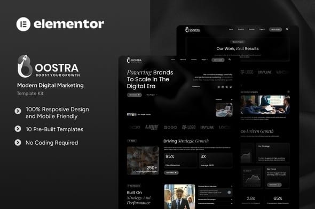Screen dimensions: 315x209
Task: Click the arrow bullet beside No Coding Required
Action: pyautogui.click(x=18, y=143)
